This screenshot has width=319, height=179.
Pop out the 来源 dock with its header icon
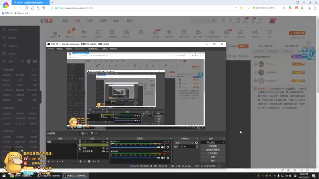107,138
